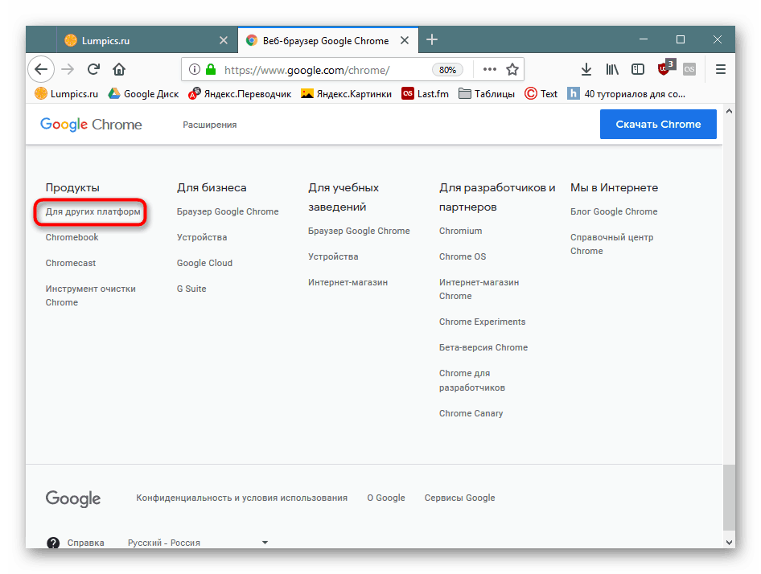761x574 pixels.
Task: Open the downloads arrow icon
Action: coord(586,69)
